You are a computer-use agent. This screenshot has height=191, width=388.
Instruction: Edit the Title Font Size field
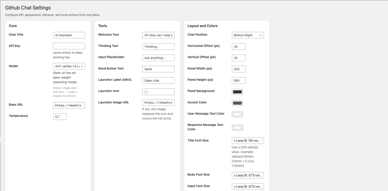pos(248,141)
